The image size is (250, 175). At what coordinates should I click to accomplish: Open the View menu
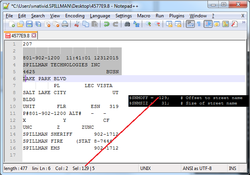coord(55,16)
